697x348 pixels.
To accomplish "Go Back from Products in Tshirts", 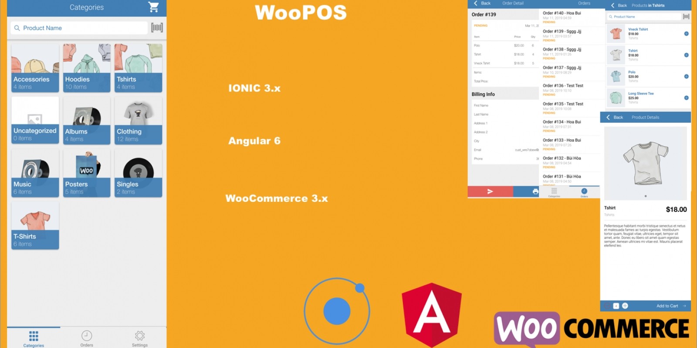I will [x=619, y=5].
